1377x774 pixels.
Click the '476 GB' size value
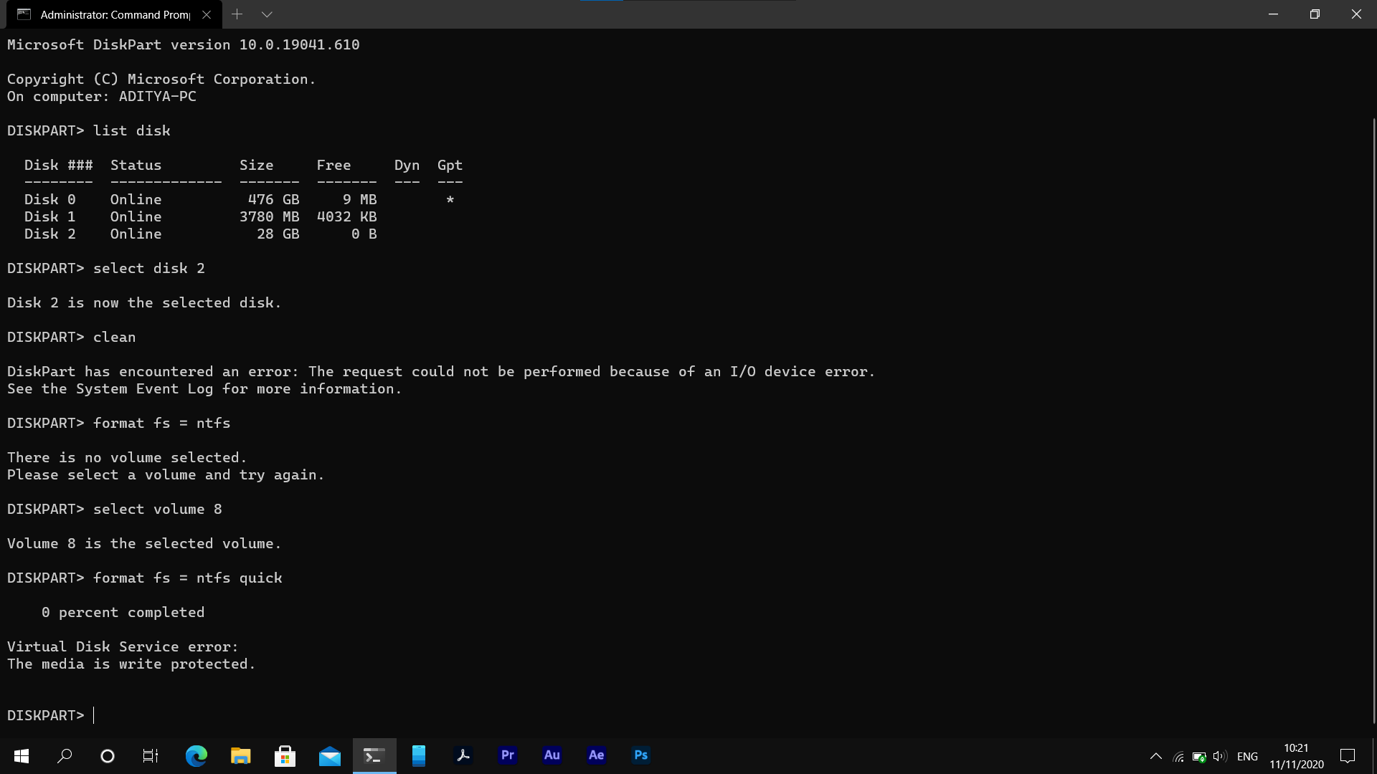tap(274, 199)
